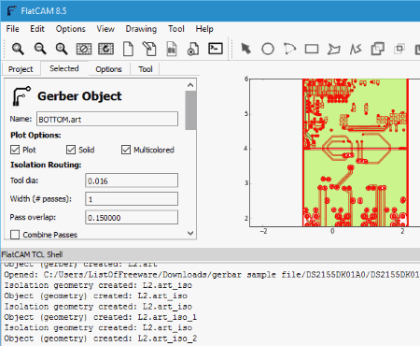
Task: Click the replot toolbar icon
Action: (106, 49)
